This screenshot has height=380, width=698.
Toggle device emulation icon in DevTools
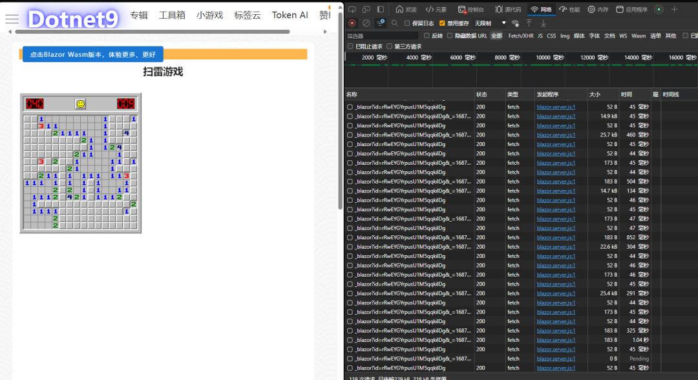366,9
